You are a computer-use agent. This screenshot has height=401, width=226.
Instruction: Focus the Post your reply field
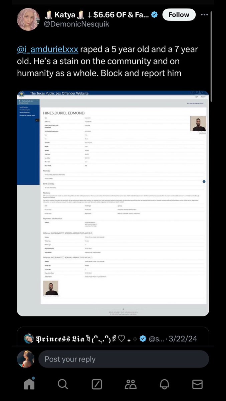[x=124, y=359]
